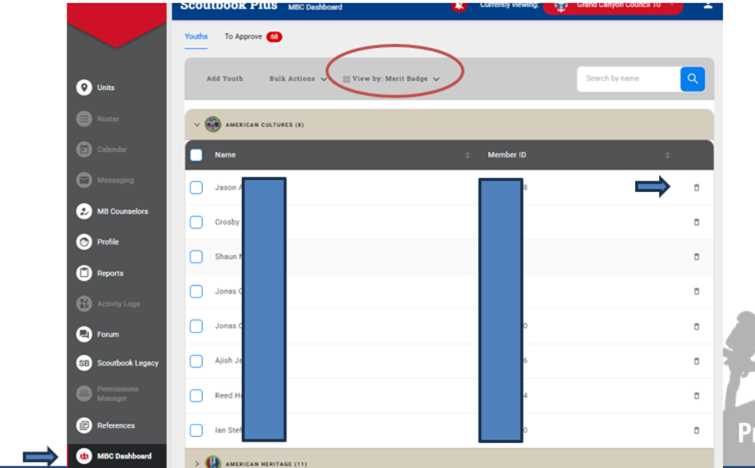Click the American Cultures badge emblem
Viewport: 755px width, 468px height.
(213, 124)
